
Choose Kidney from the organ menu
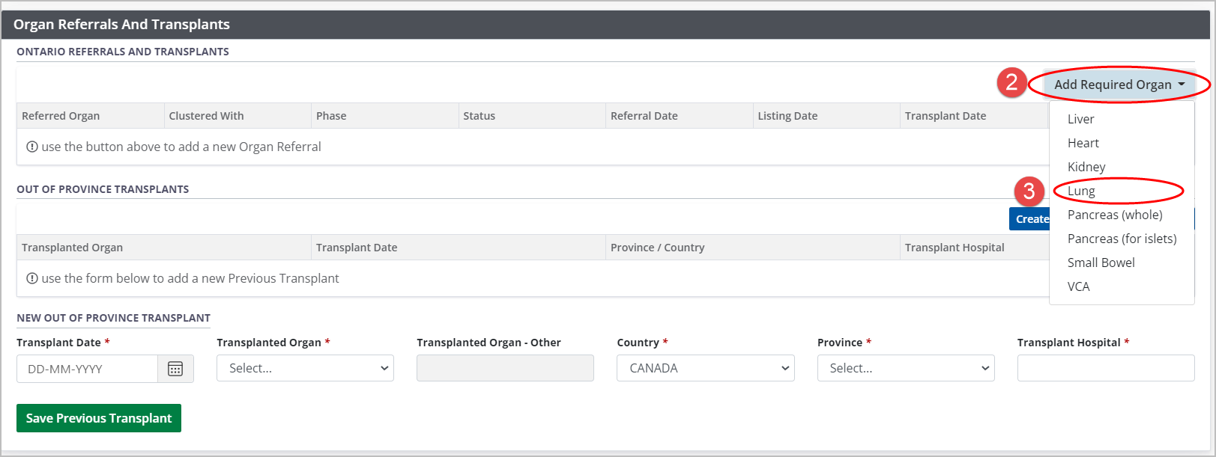1086,167
